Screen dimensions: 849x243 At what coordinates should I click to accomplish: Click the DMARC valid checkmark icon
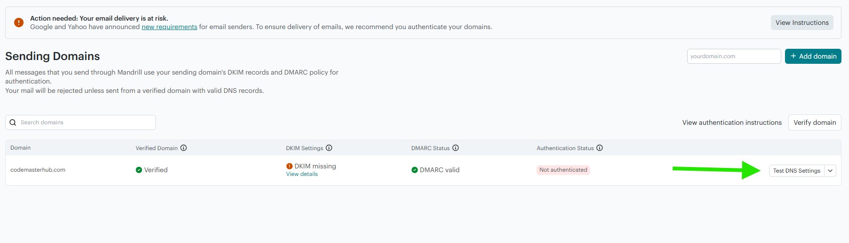coord(415,170)
